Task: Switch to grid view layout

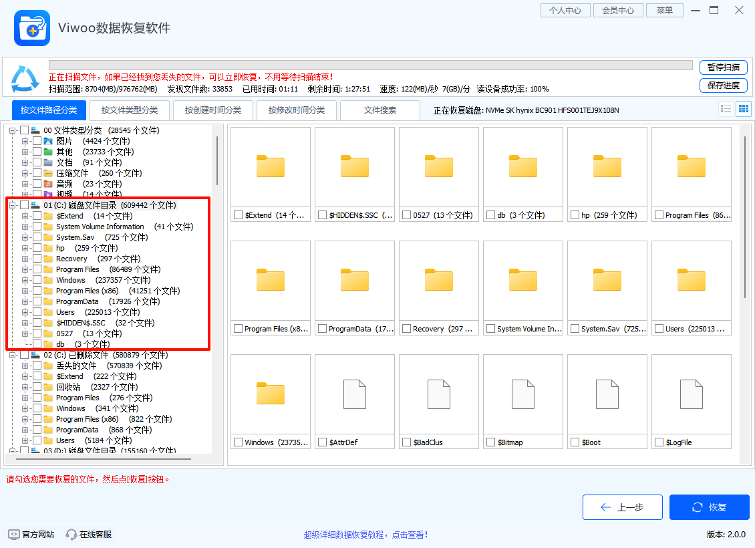Action: pyautogui.click(x=743, y=108)
